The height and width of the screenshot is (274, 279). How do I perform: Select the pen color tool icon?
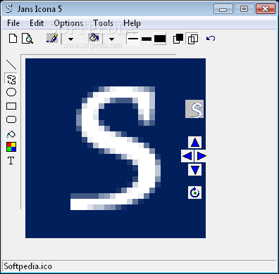[52, 38]
